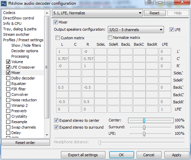Image resolution: width=191 pixels, height=160 pixels.
Task: Toggle the LFE Crossover filter checkbox
Action: 8,67
